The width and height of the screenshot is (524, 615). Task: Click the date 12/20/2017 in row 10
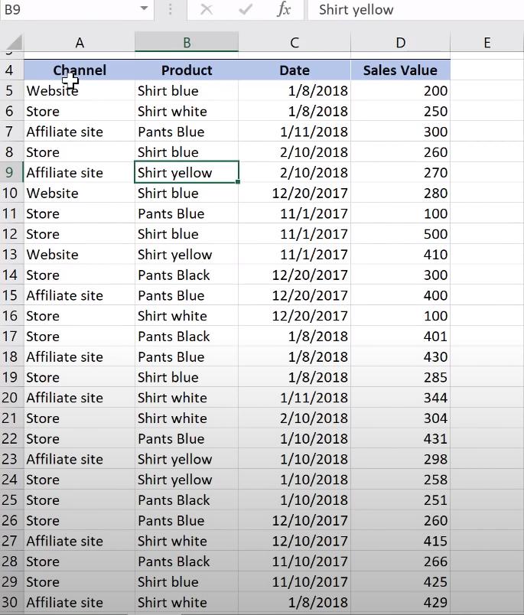(x=295, y=193)
